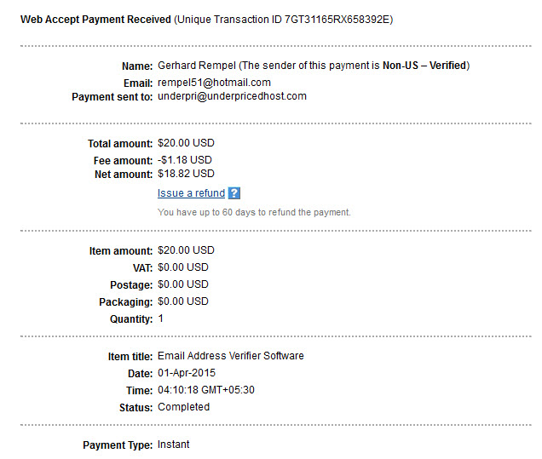Click the Total amount value $20.00 USD
Viewport: 542px width, 459px height.
point(186,143)
